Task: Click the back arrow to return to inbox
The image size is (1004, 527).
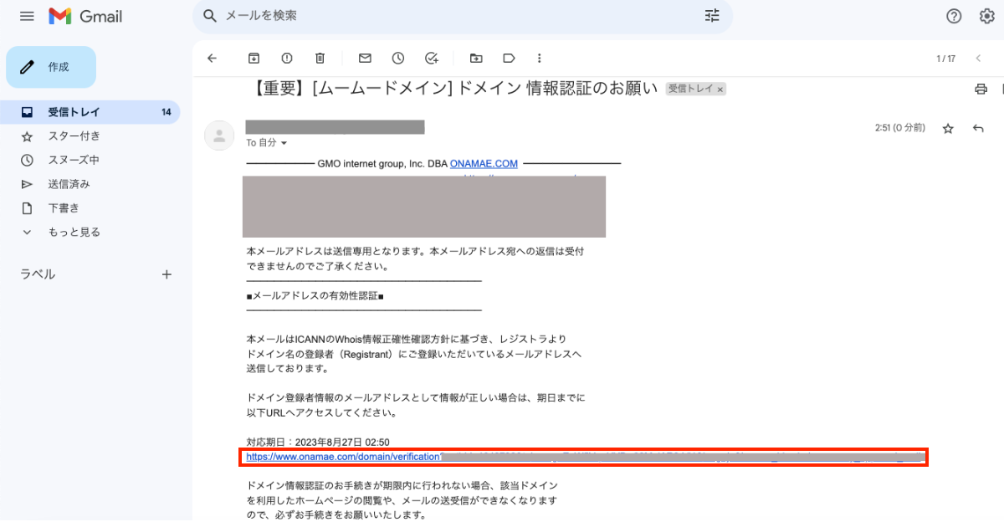Action: 212,59
